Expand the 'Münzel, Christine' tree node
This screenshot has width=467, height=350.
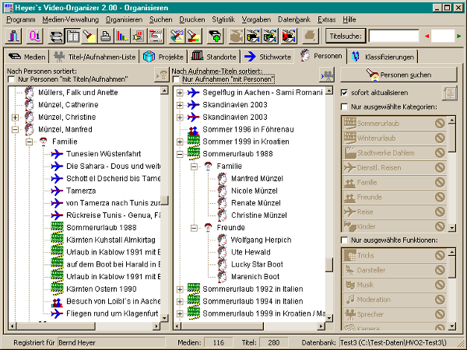16,117
